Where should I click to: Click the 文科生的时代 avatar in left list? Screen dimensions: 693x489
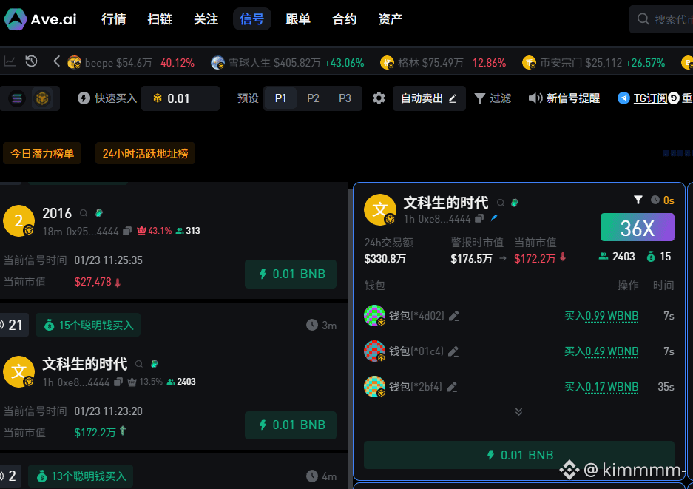[19, 372]
